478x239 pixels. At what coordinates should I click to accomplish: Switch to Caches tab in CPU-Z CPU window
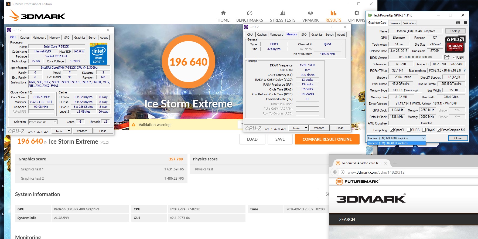[x=25, y=38]
